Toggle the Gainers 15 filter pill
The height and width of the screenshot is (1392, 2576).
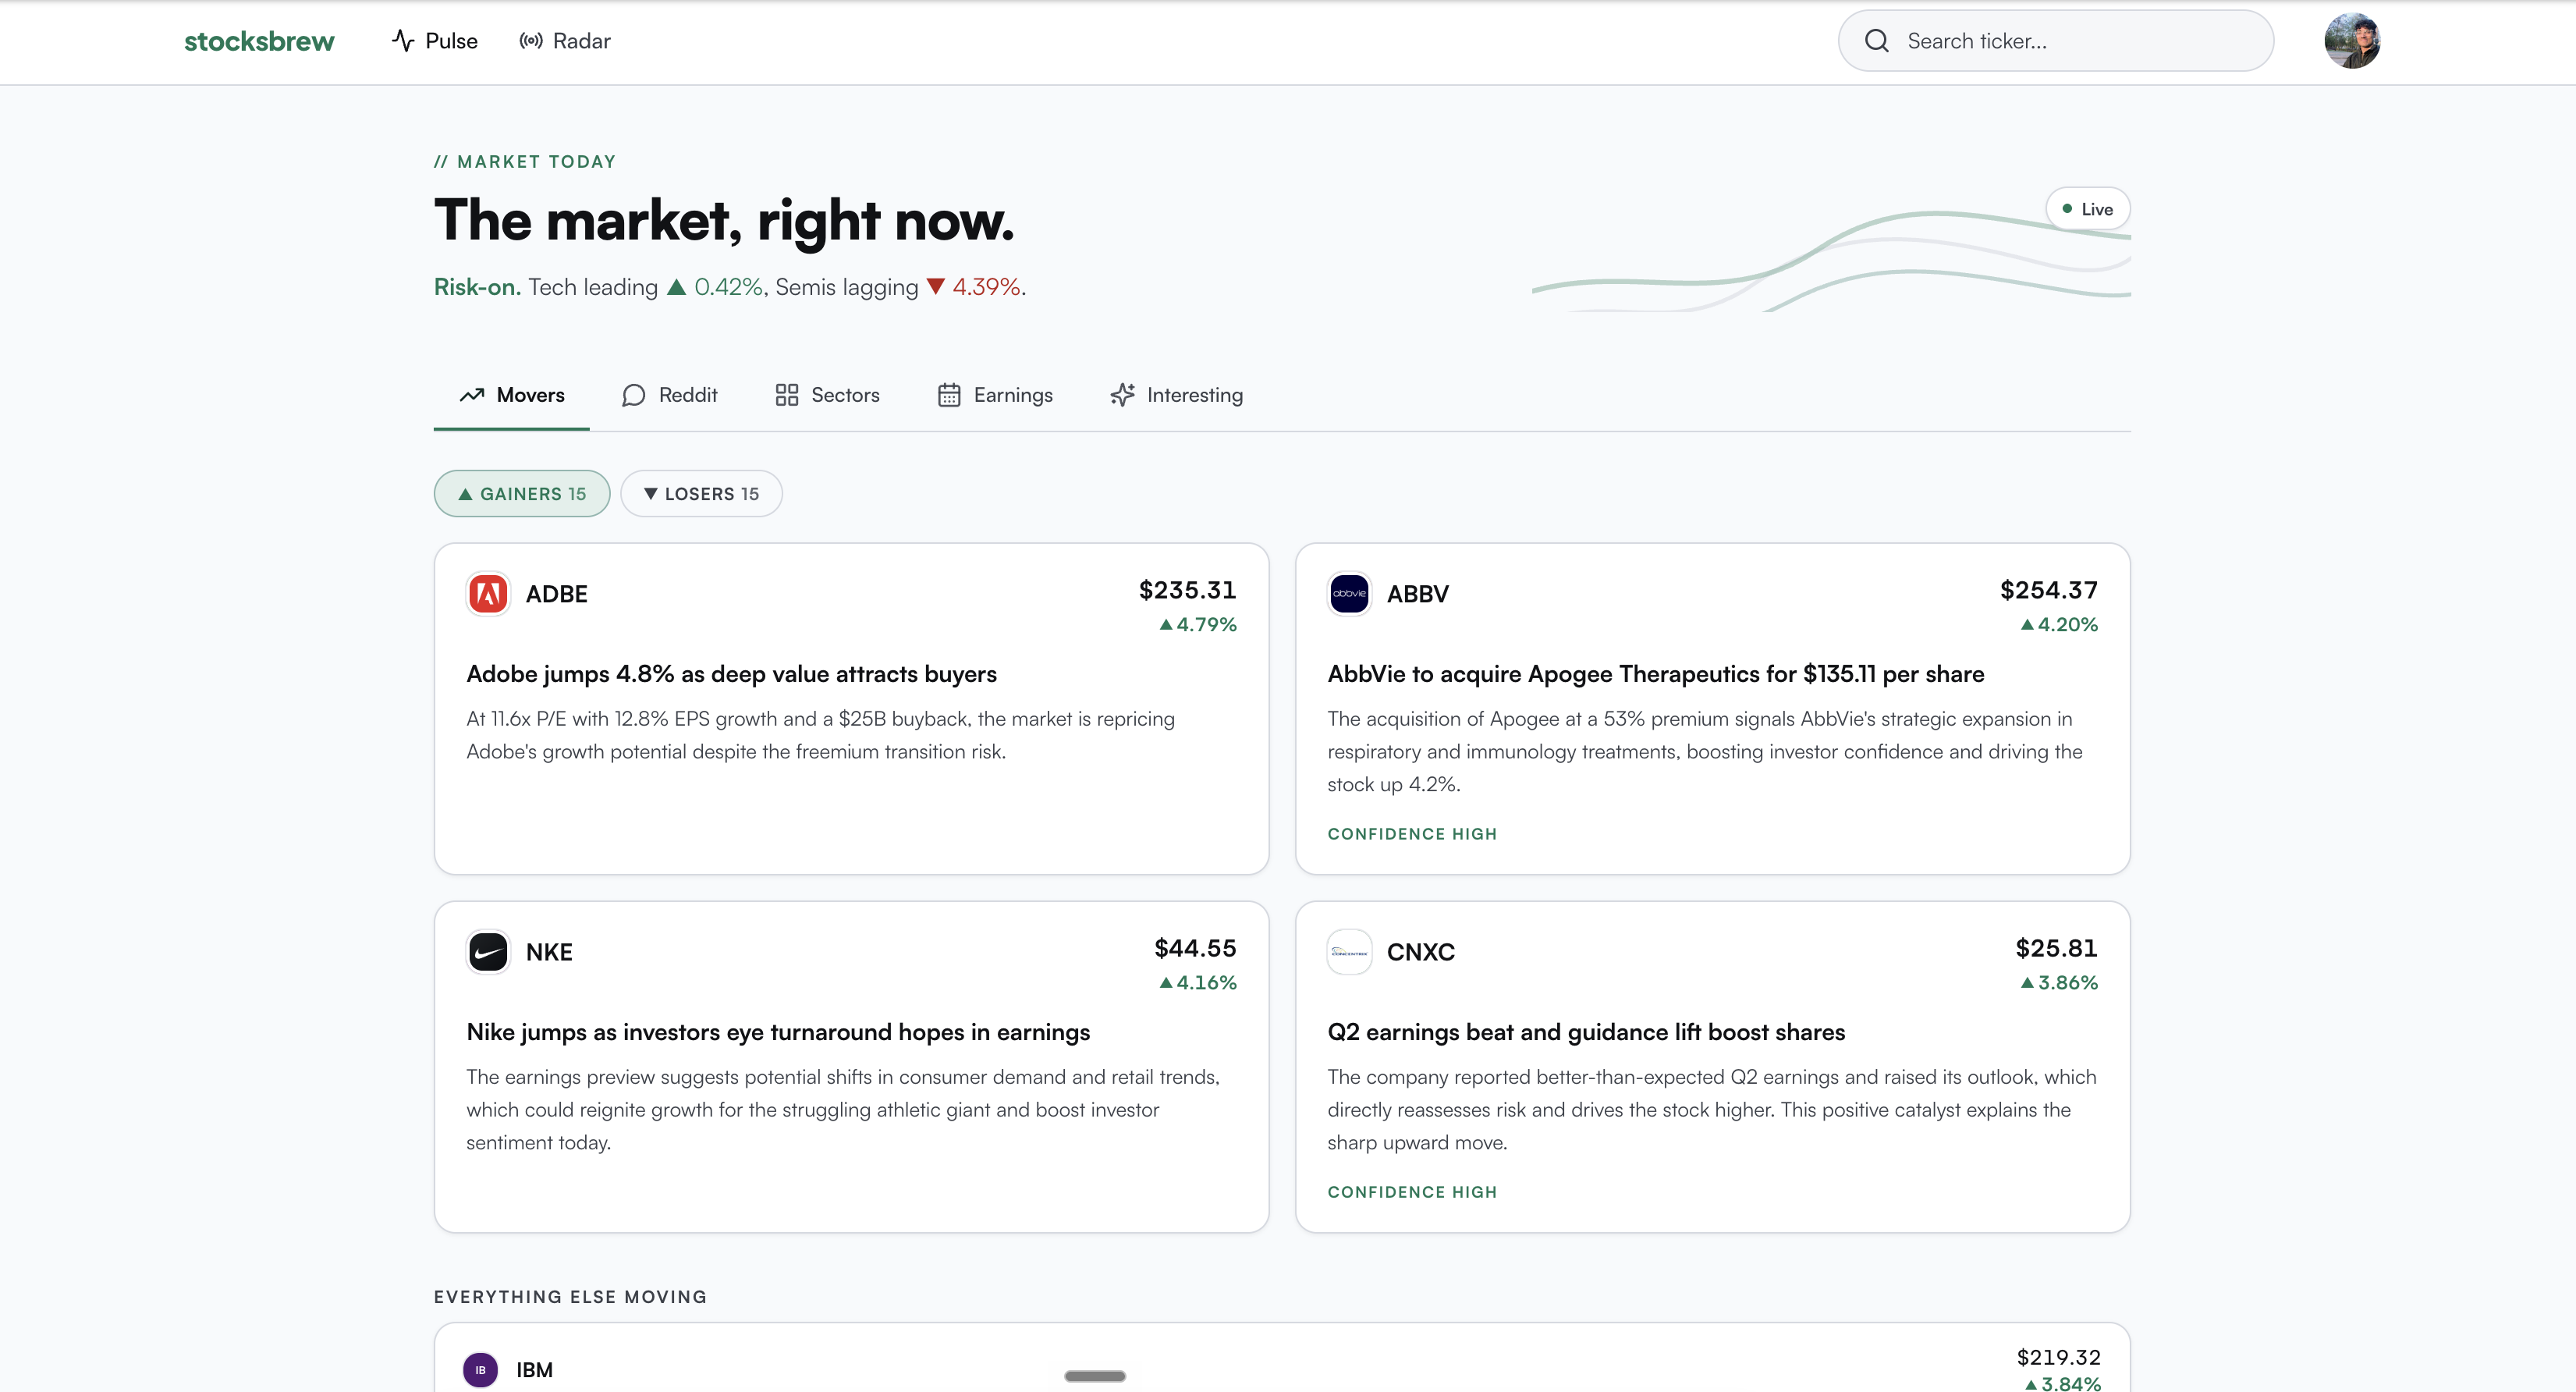[522, 494]
